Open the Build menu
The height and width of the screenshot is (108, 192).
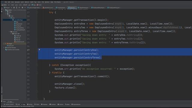(x=32, y=2)
